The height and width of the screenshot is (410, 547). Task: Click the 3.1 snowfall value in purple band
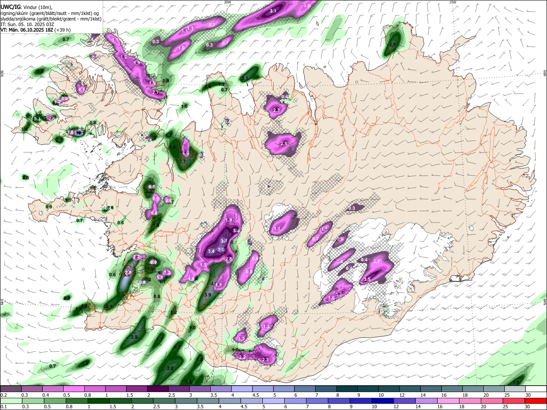[273, 10]
